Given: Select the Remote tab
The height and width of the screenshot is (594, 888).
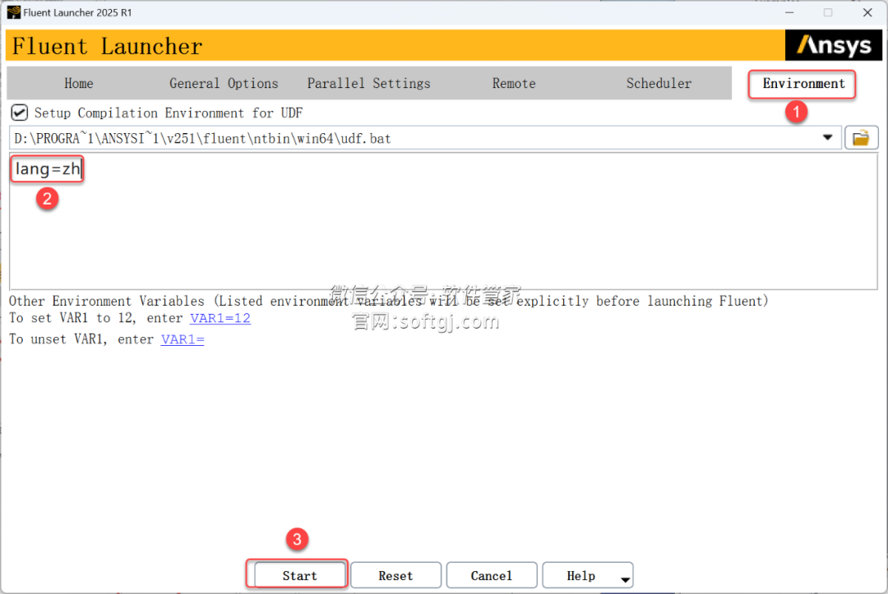Looking at the screenshot, I should pos(514,83).
